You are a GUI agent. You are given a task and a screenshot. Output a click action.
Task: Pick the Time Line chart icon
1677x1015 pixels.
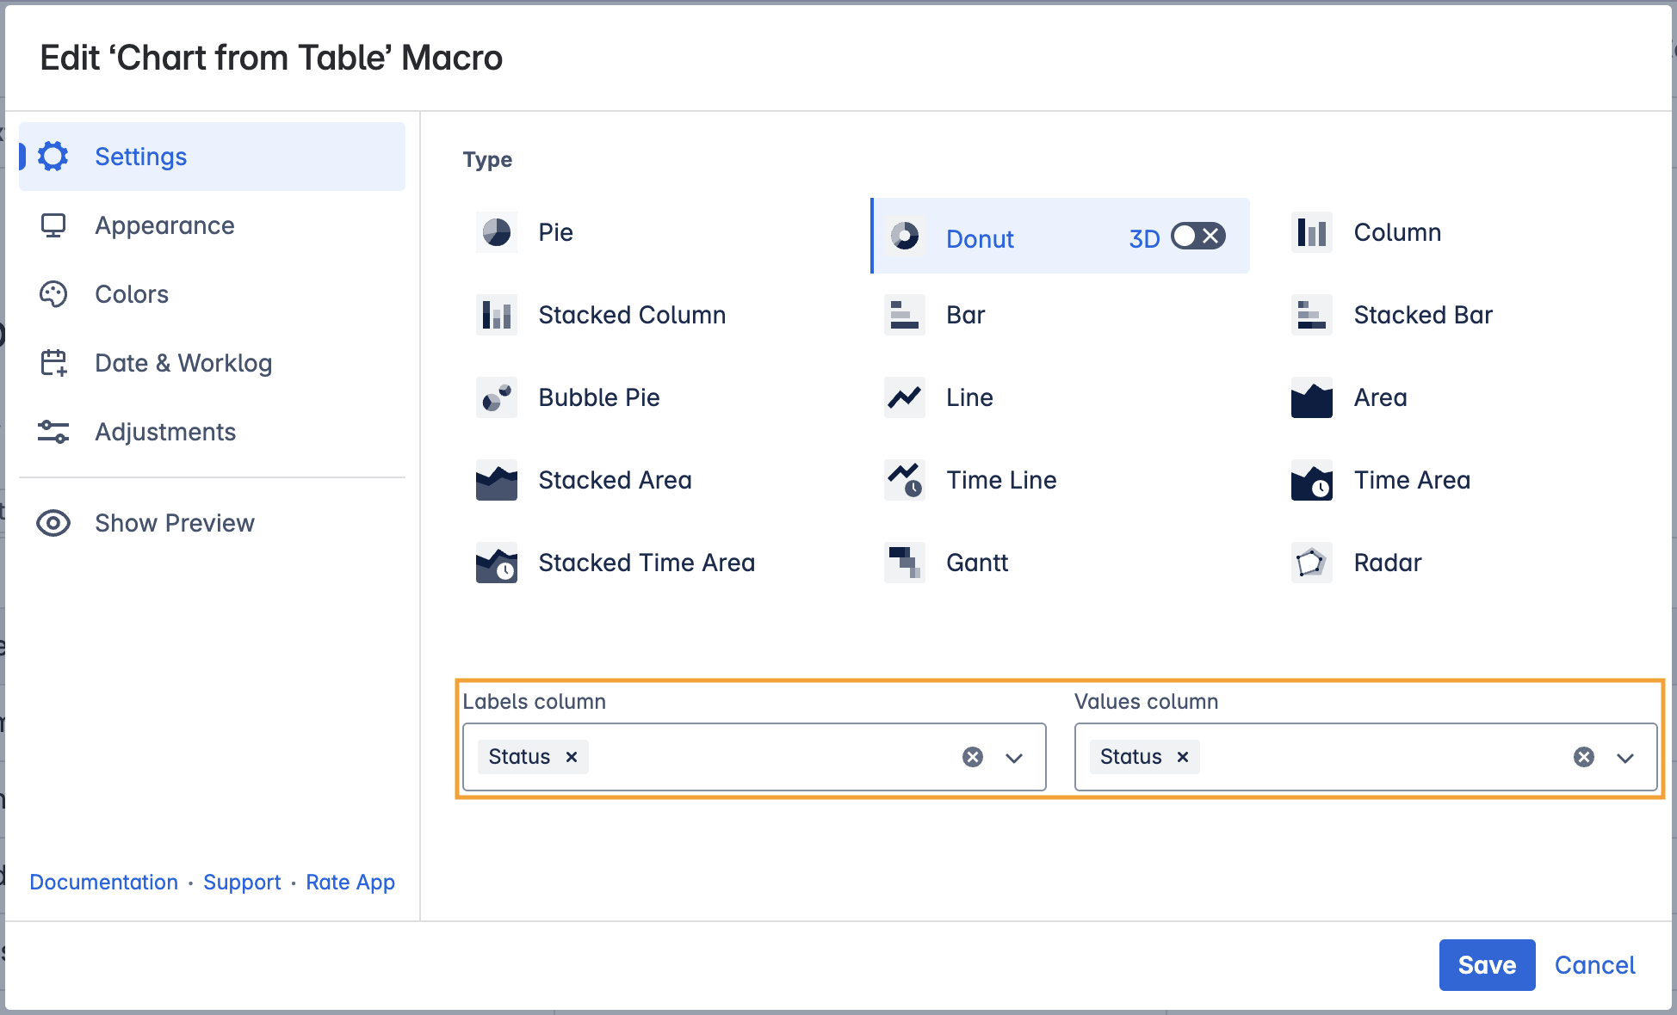(x=905, y=480)
